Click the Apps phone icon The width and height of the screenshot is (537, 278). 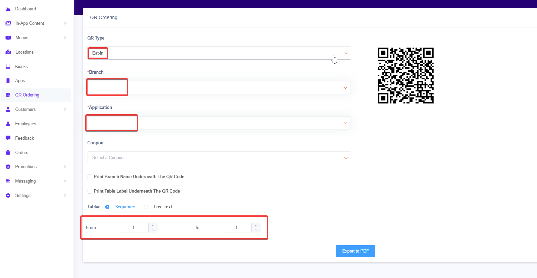point(8,81)
